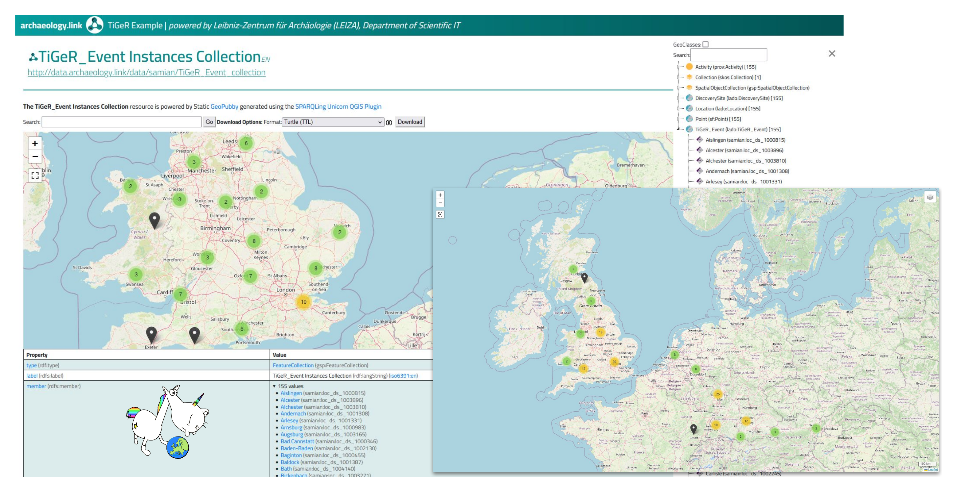This screenshot has height=492, width=957.
Task: Open the SPARQLing Unicorn QGIS Plugin link
Action: pyautogui.click(x=338, y=106)
